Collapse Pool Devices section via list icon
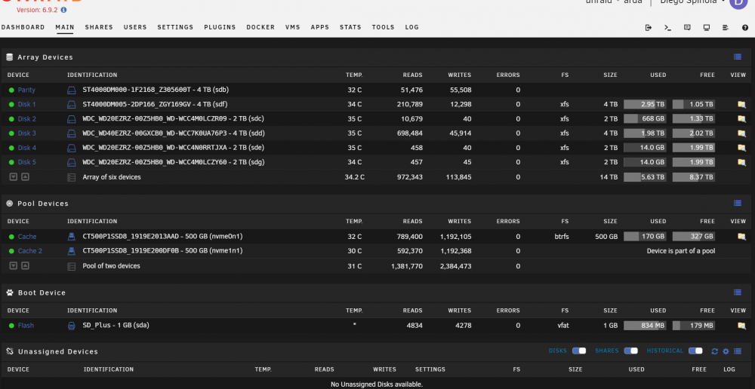This screenshot has width=755, height=389. [x=737, y=204]
